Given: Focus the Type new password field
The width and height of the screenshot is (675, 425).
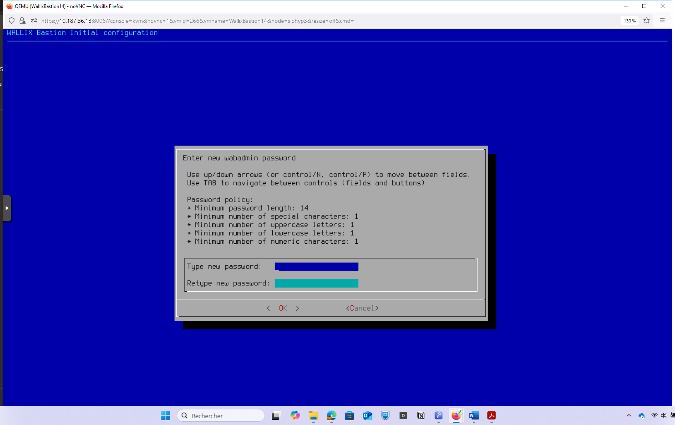Looking at the screenshot, I should click(316, 267).
